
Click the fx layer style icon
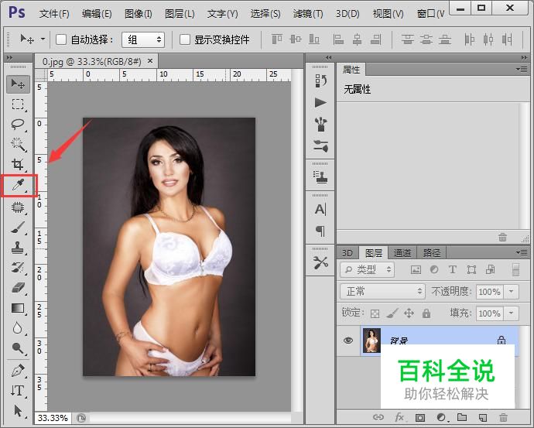click(x=399, y=417)
